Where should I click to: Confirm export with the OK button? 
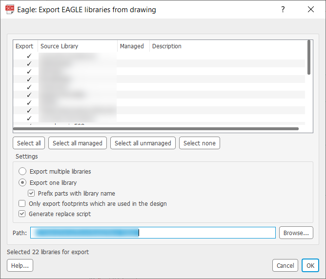[310, 265]
